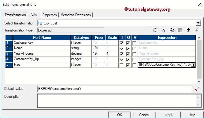The width and height of the screenshot is (204, 118).
Task: Click Description box scroll down arrow
Action: [198, 104]
